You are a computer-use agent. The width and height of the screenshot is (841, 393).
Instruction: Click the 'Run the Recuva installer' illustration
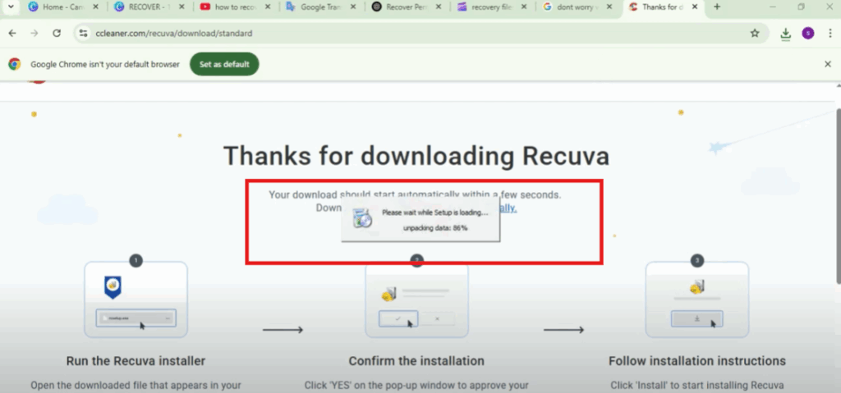coord(136,299)
